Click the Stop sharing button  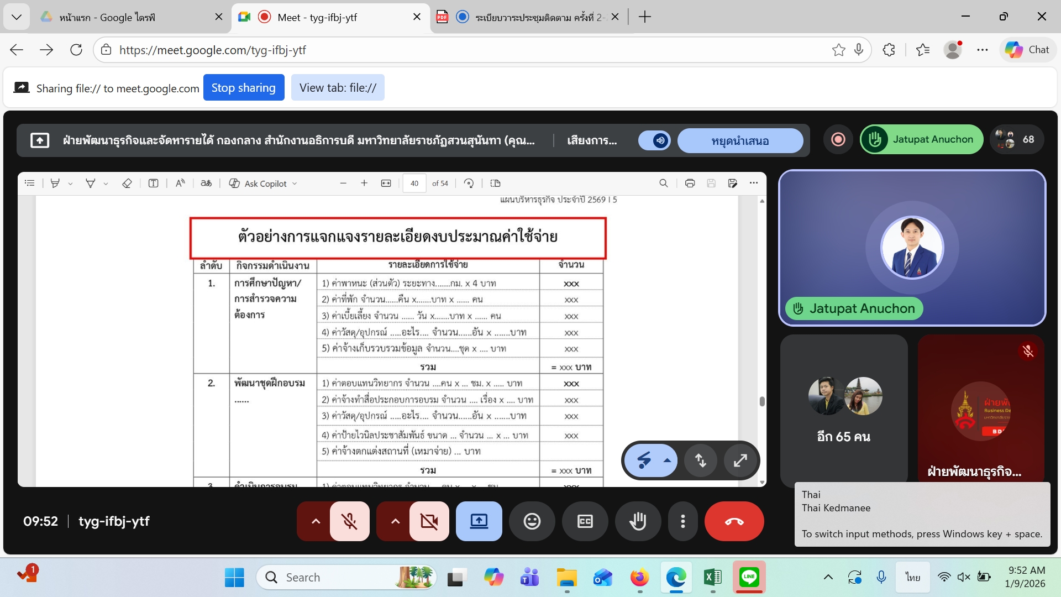pyautogui.click(x=243, y=88)
